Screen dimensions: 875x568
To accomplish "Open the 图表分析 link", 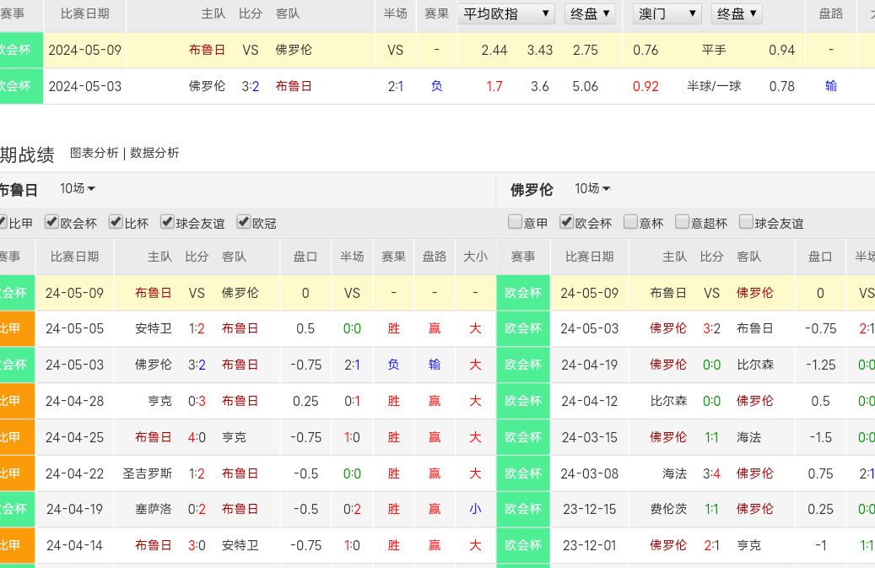I will (95, 153).
